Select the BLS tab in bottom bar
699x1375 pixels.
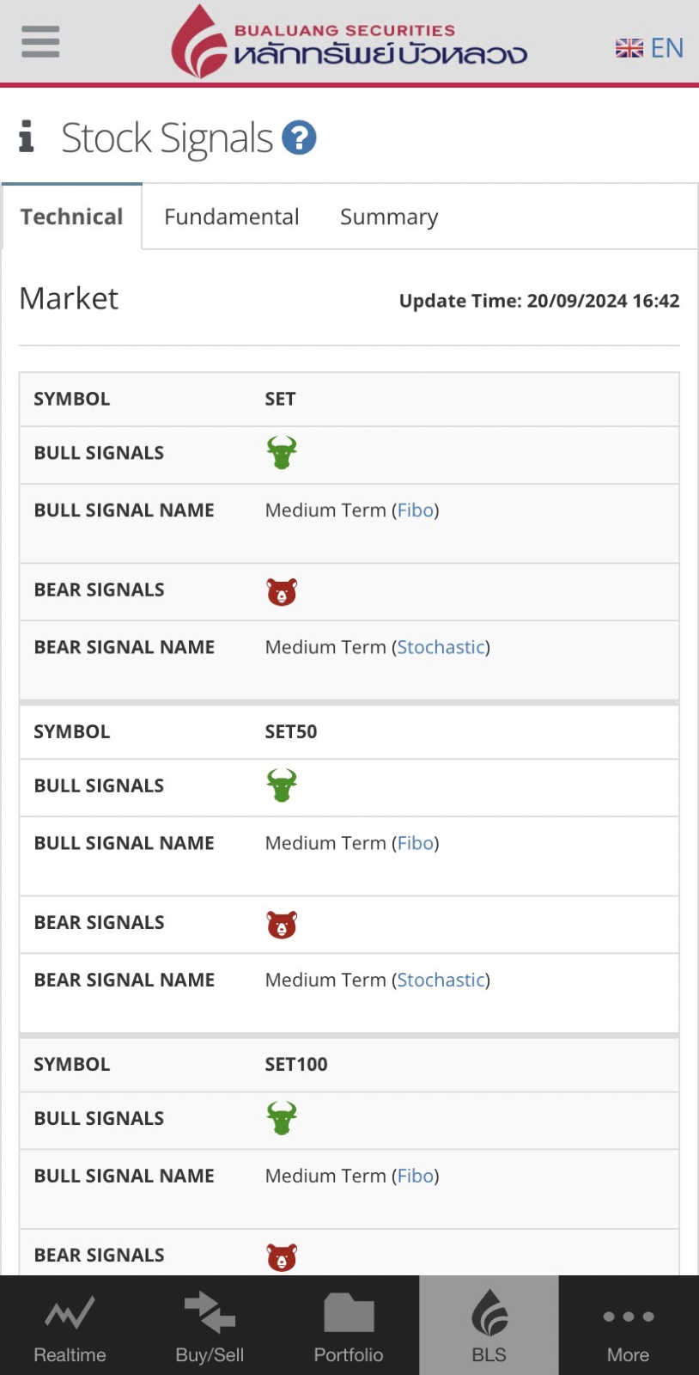[489, 1326]
